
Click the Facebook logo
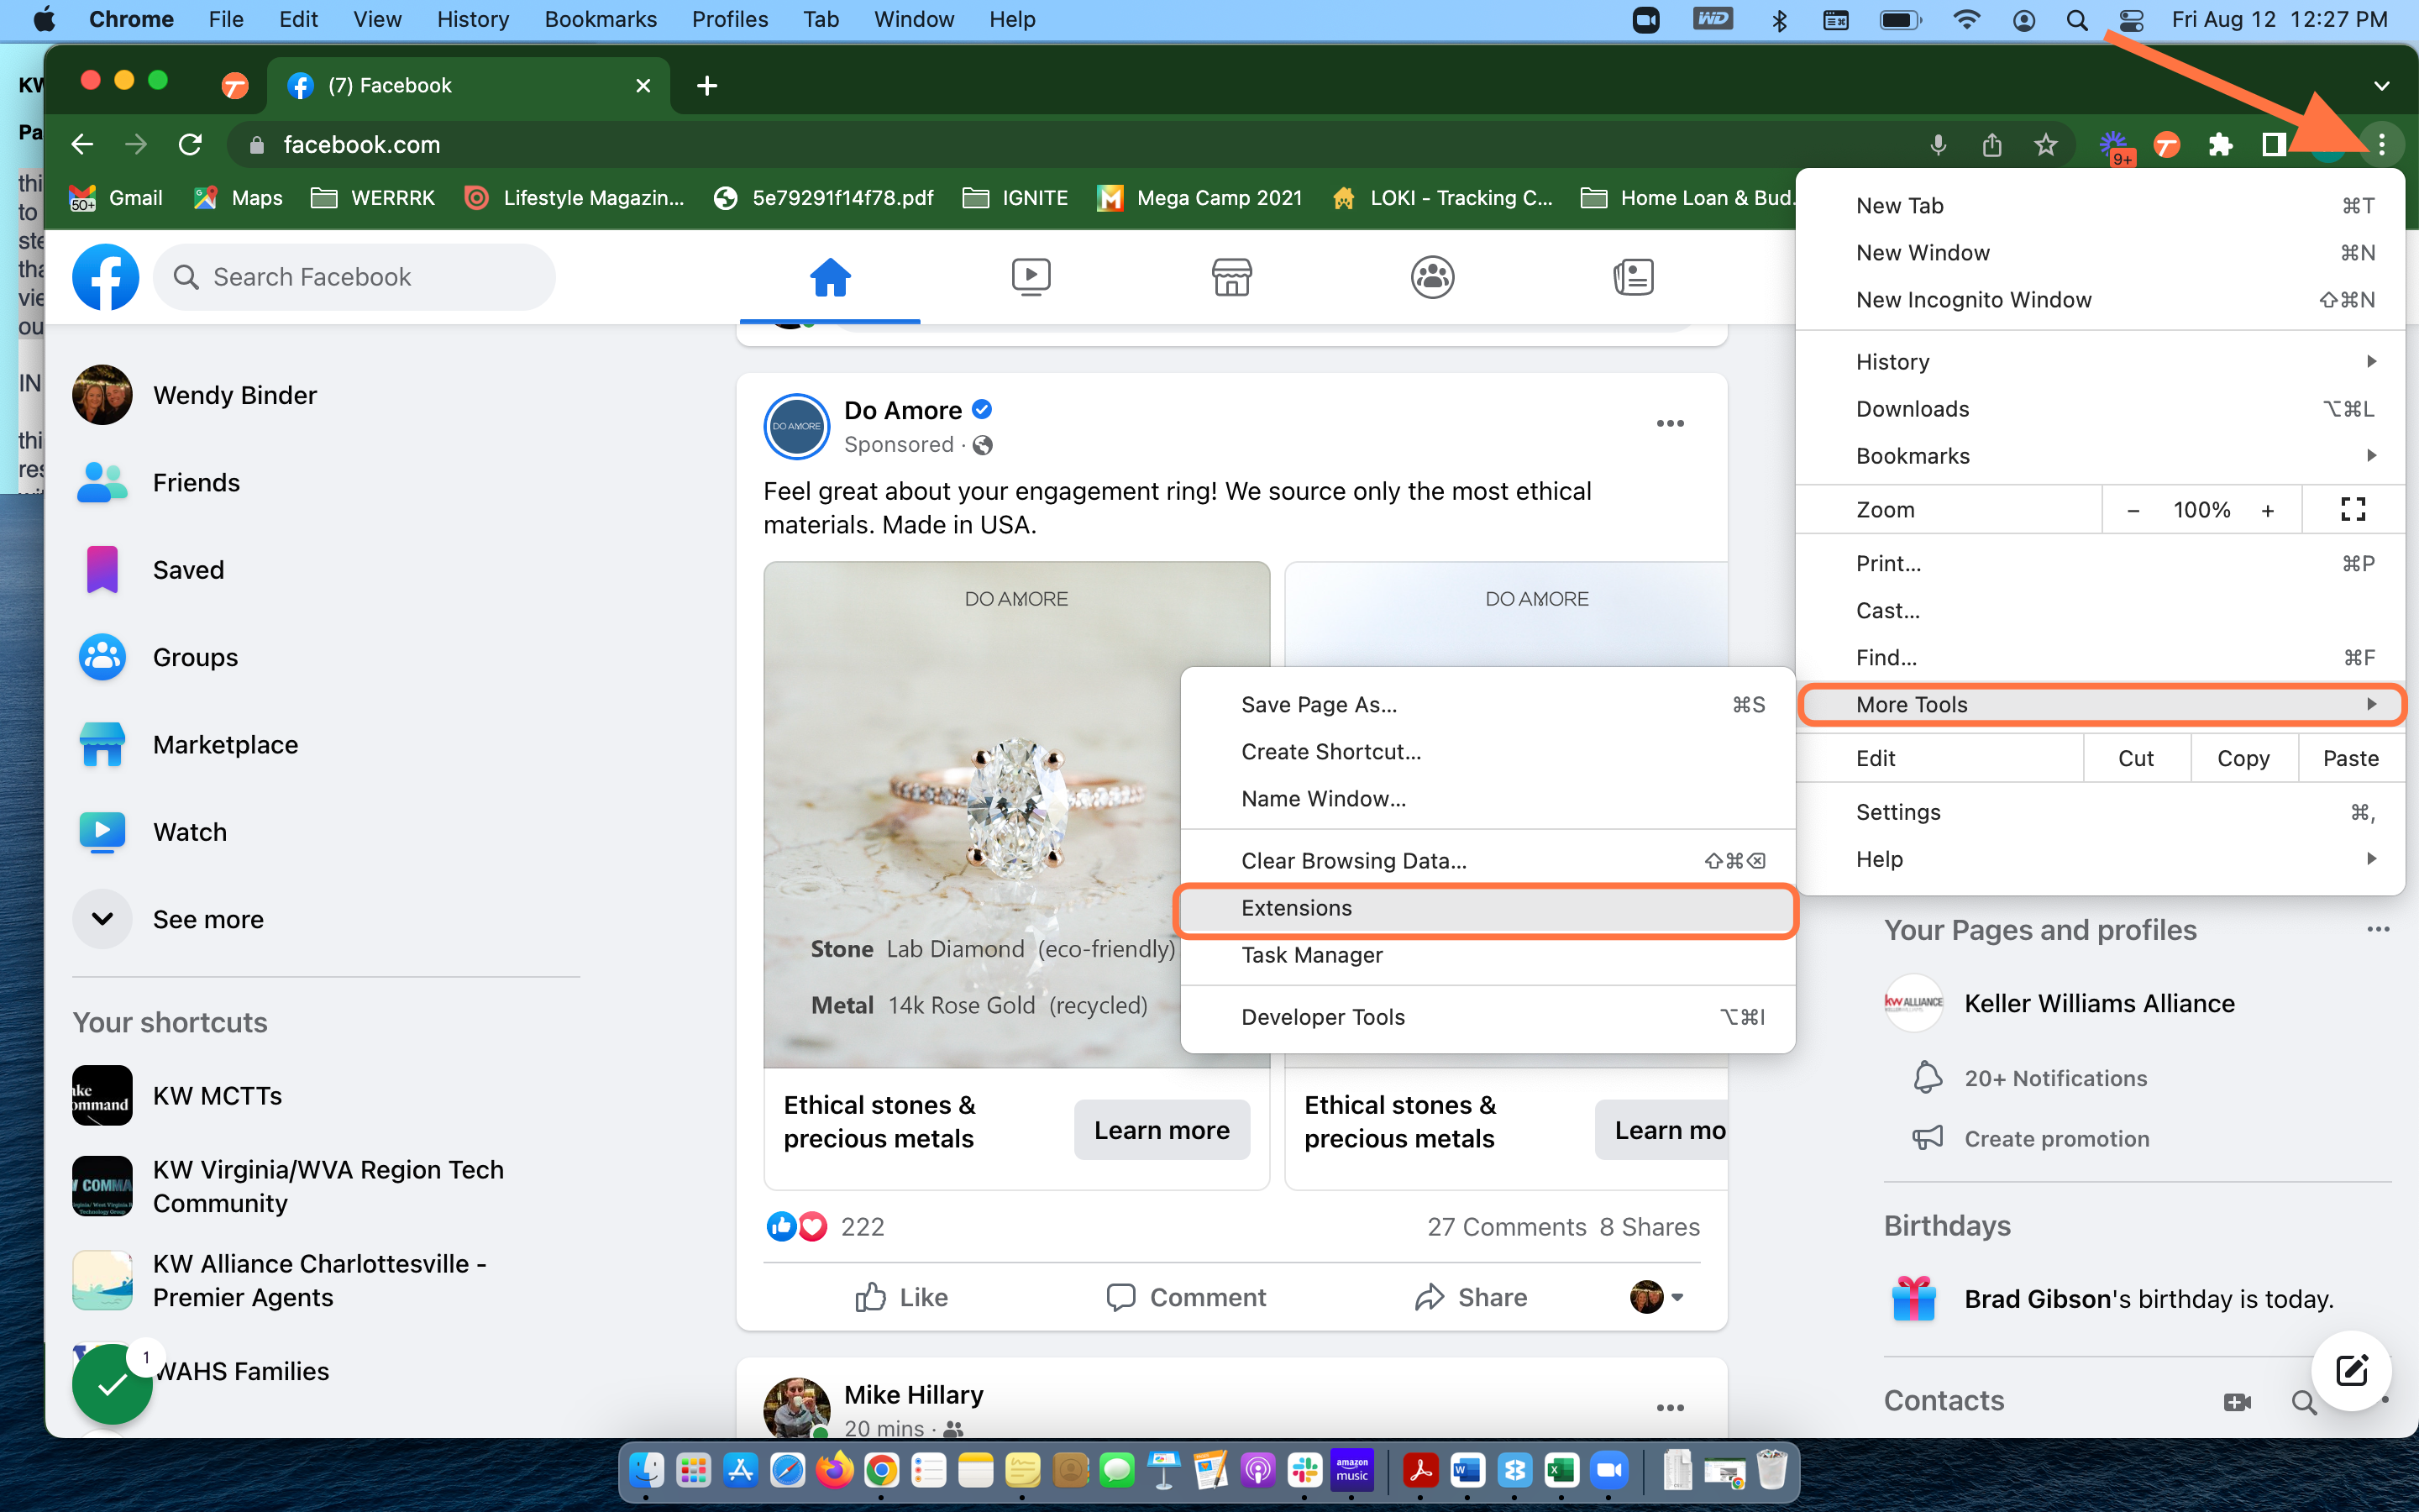tap(105, 277)
